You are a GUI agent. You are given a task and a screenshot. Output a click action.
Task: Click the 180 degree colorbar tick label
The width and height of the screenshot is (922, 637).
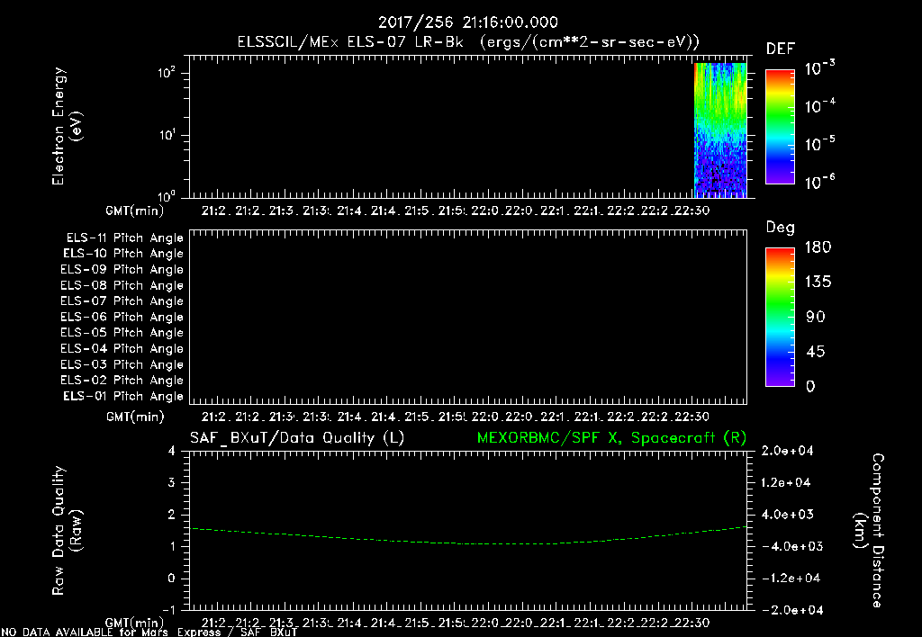818,247
